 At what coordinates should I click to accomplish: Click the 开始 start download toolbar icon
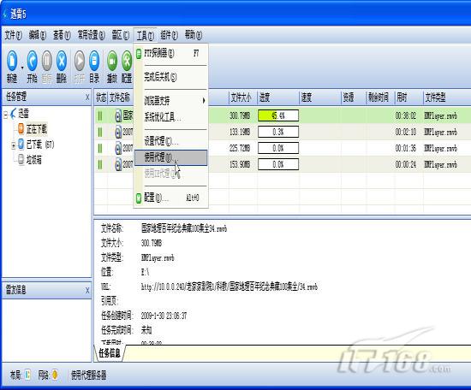(33, 67)
